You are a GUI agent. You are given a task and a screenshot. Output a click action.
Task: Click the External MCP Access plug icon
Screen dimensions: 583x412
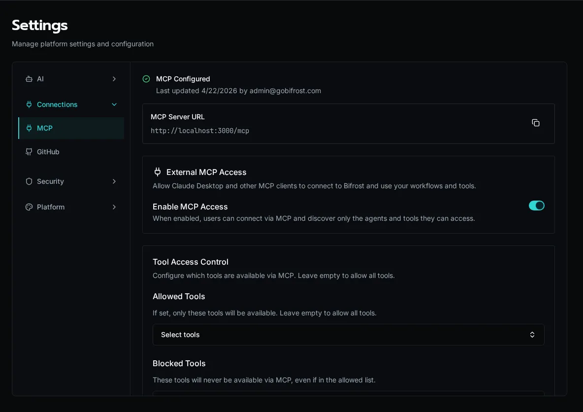click(x=158, y=172)
